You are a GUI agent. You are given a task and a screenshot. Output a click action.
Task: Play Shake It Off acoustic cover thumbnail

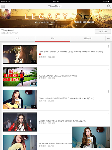point(20,54)
